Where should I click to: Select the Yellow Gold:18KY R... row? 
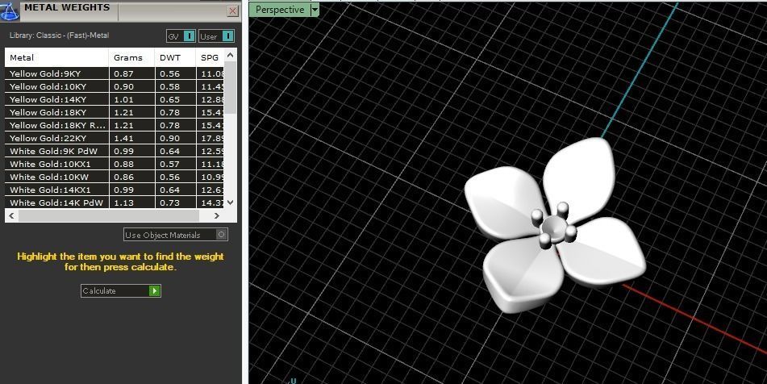115,125
